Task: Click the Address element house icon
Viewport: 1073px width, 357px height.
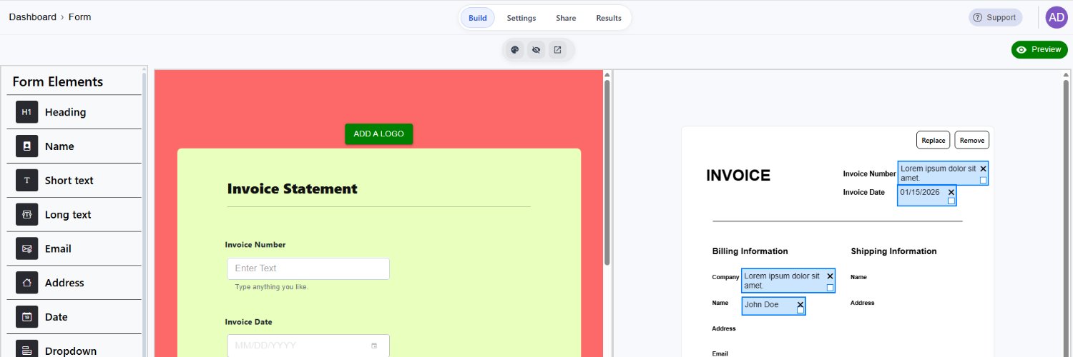Action: pos(26,283)
